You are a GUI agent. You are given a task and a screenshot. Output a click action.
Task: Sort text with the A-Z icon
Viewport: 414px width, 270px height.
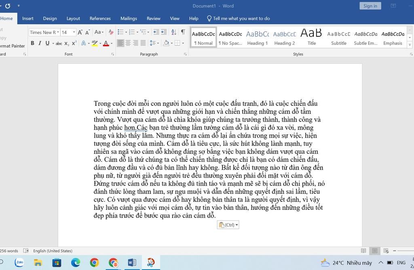point(174,32)
